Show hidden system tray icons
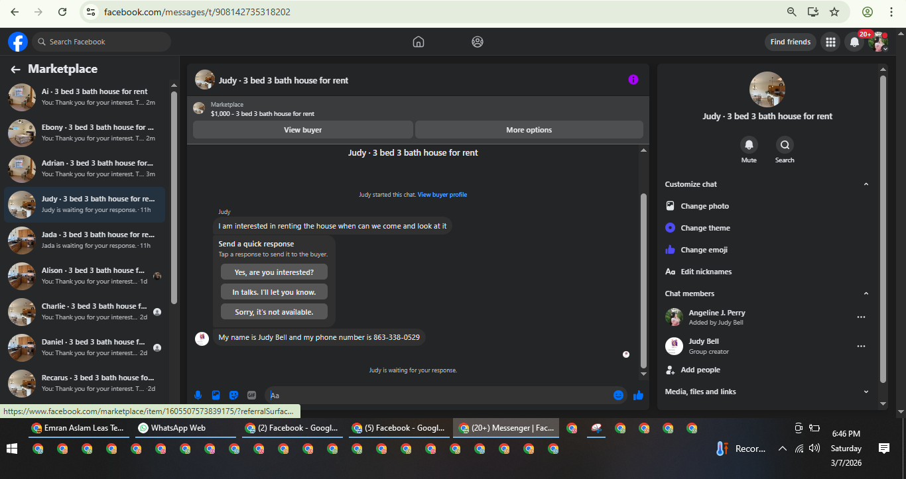 tap(782, 449)
